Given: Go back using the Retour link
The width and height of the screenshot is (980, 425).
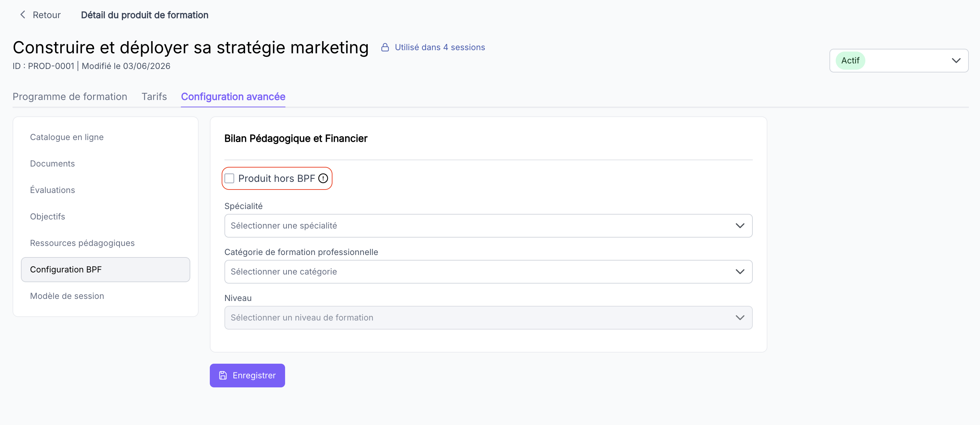Looking at the screenshot, I should (x=40, y=15).
